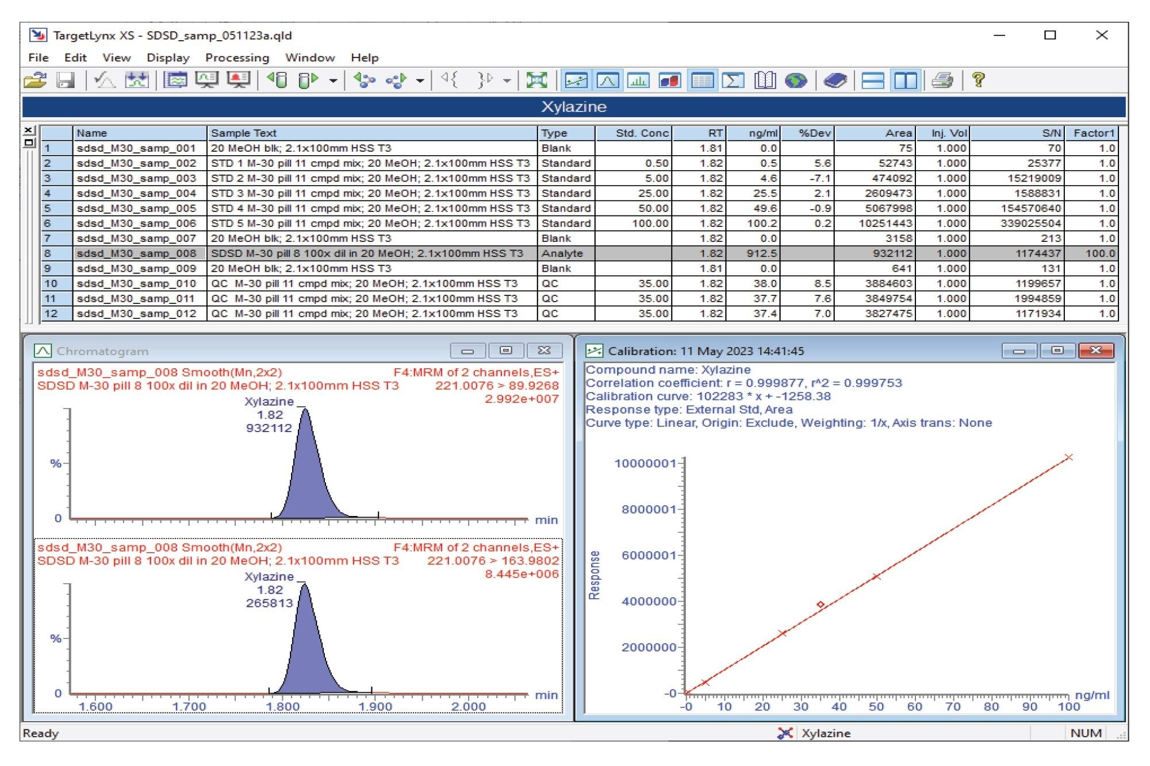Open the sample navigation dropdown arrow

pyautogui.click(x=333, y=81)
